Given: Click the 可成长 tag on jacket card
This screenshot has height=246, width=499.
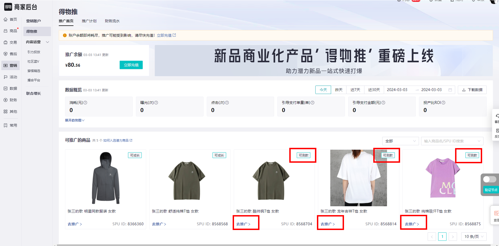Looking at the screenshot, I should pyautogui.click(x=135, y=155).
